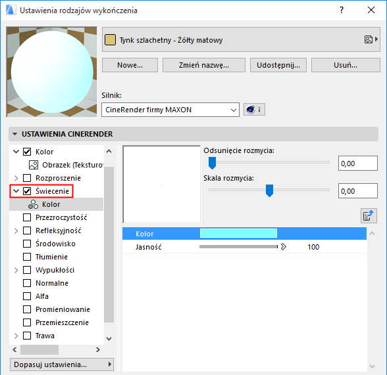Enable the Wypukłości checkbox
This screenshot has height=375, width=387.
(27, 270)
